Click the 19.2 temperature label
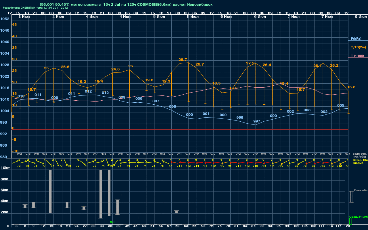The width and height of the screenshot is (368, 230). pos(82,82)
